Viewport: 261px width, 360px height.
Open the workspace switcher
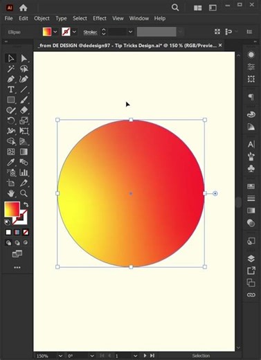pyautogui.click(x=213, y=8)
